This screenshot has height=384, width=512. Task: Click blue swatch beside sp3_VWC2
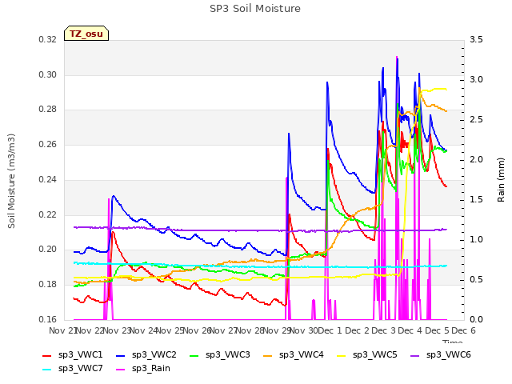[121, 355]
